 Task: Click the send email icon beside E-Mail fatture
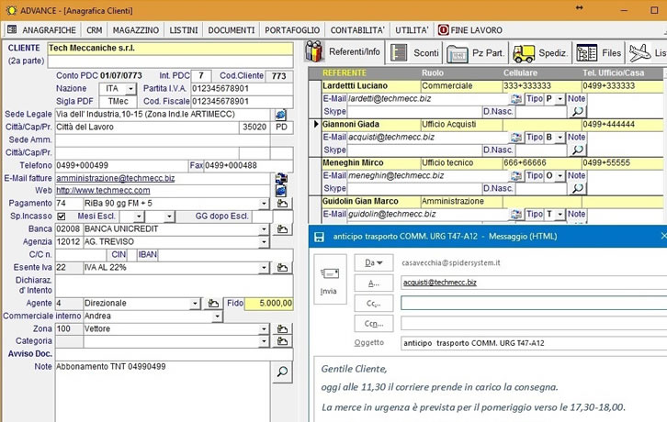(x=281, y=178)
